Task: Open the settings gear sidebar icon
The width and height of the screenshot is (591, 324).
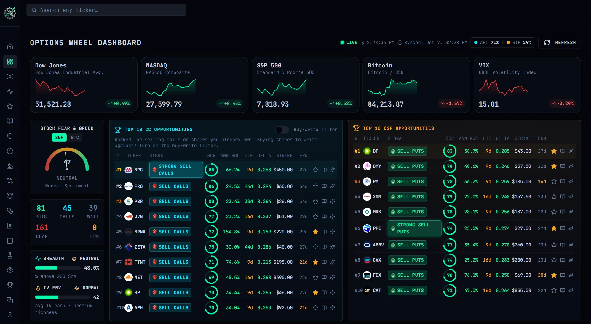Action: [x=10, y=270]
